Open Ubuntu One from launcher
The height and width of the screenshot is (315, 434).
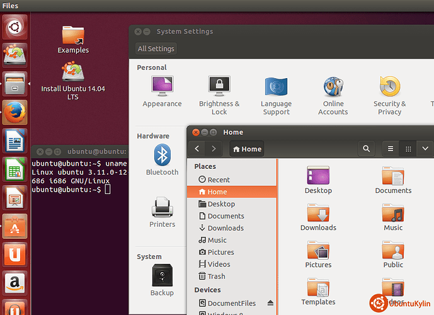14,255
